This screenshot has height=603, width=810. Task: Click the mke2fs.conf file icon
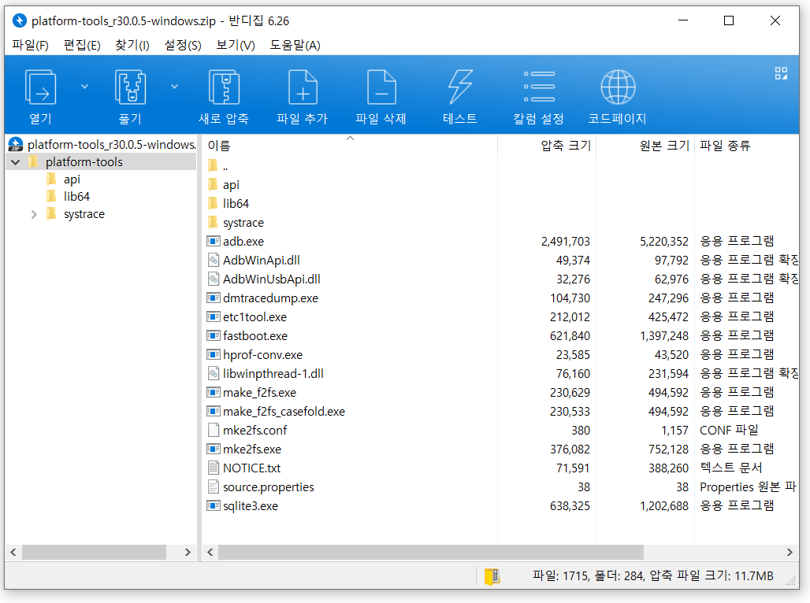214,430
